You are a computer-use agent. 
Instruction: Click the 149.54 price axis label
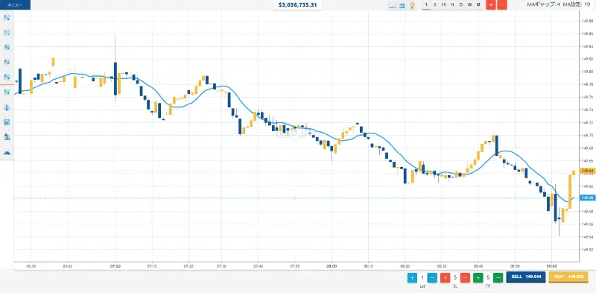click(x=588, y=236)
